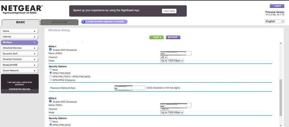Viewport: 289px width, 127px height.
Task: Open the English language dropdown
Action: [275, 21]
